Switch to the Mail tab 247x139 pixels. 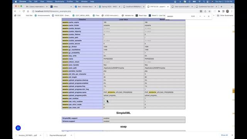85,7
